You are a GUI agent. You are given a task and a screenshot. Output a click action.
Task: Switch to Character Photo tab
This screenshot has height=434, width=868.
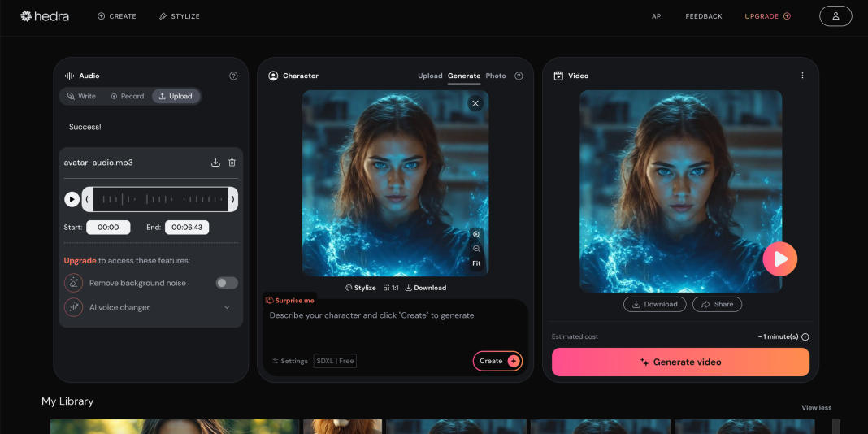496,76
